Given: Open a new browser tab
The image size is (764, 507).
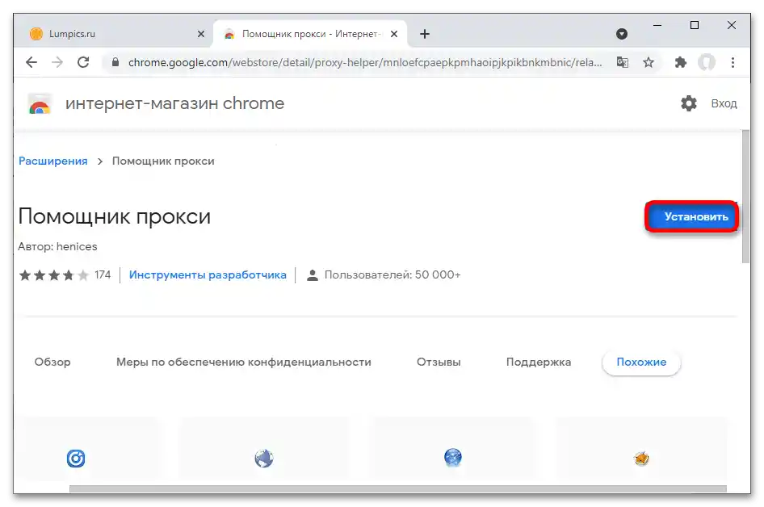Looking at the screenshot, I should point(425,34).
